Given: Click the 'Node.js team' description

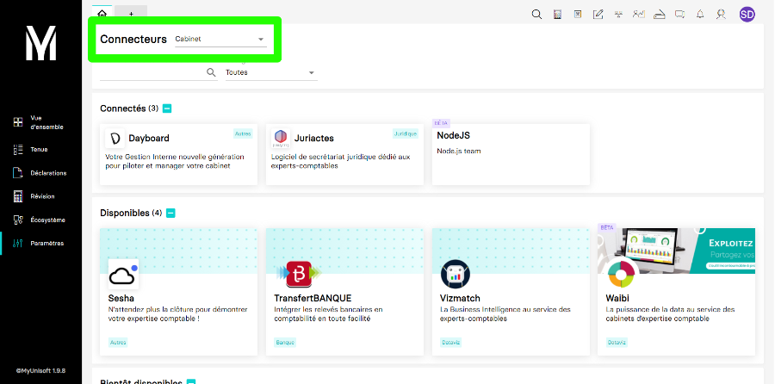Looking at the screenshot, I should (459, 151).
